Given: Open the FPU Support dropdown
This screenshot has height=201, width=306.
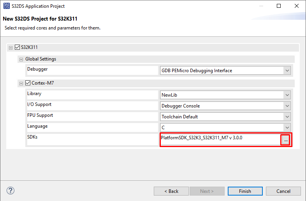Looking at the screenshot, I should pyautogui.click(x=287, y=117).
